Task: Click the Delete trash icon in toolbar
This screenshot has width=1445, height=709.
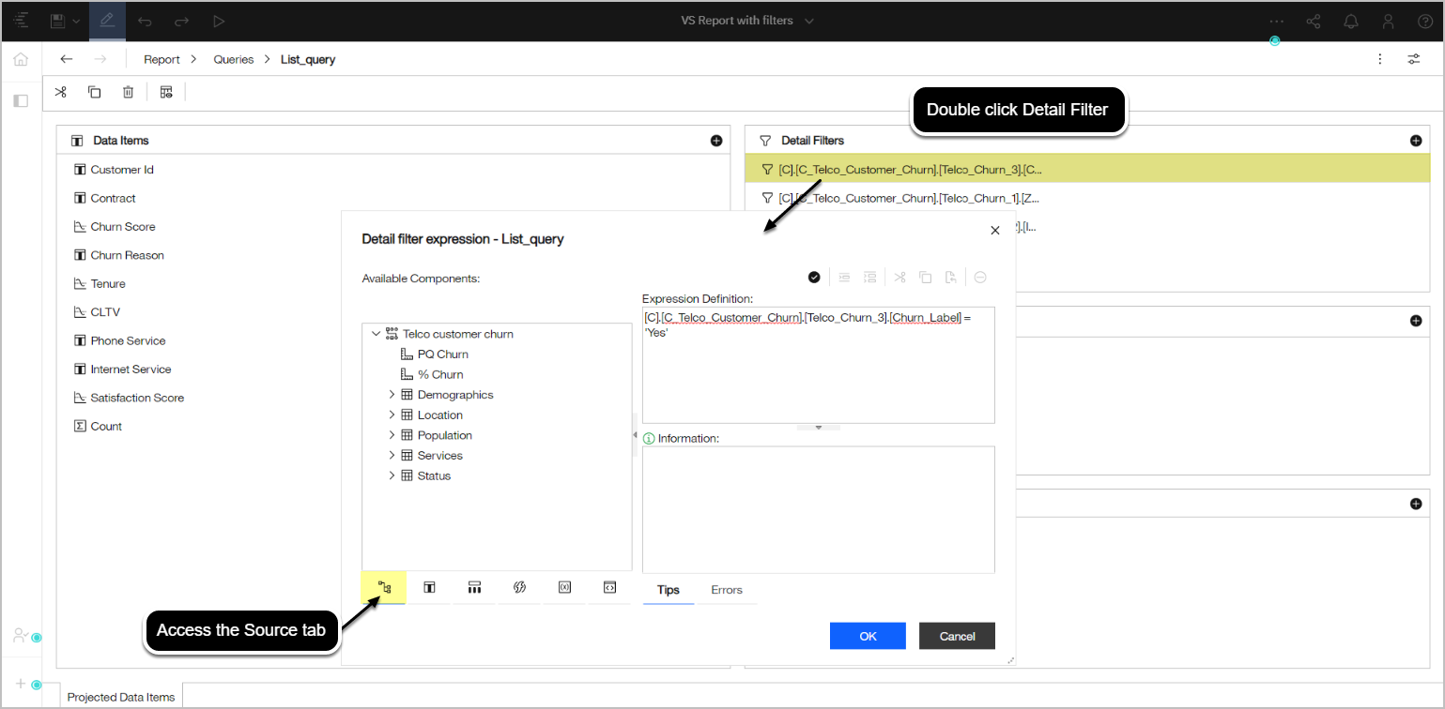Action: pyautogui.click(x=128, y=92)
